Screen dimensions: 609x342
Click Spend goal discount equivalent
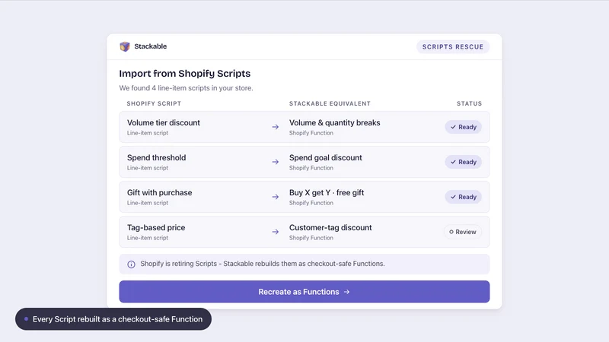pos(326,157)
